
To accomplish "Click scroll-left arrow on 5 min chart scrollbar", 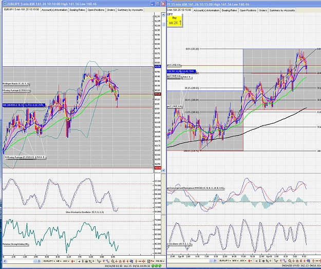I will tap(5, 261).
